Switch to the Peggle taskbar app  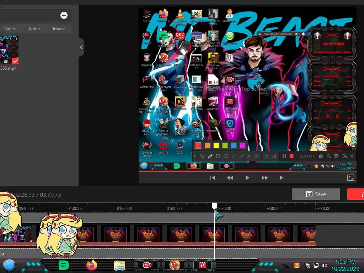pos(175,265)
